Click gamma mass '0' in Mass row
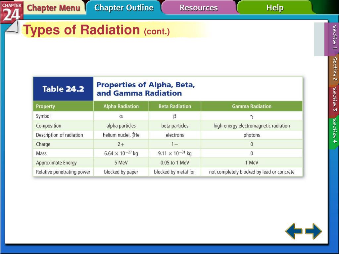Screen dimensions: 339x254 tap(252, 153)
